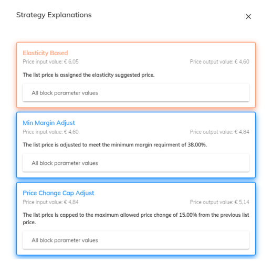Select the elasticity suggested price description text
The image size is (272, 273).
[89, 75]
